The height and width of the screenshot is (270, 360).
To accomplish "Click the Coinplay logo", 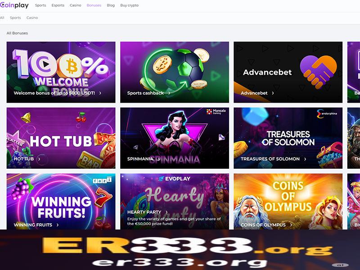I will [x=14, y=5].
